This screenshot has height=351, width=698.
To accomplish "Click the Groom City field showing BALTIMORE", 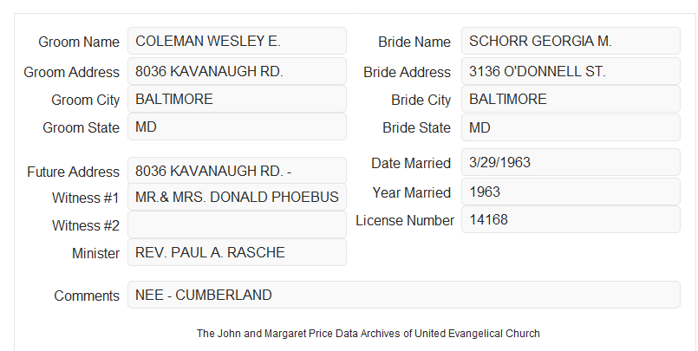I will (x=237, y=99).
